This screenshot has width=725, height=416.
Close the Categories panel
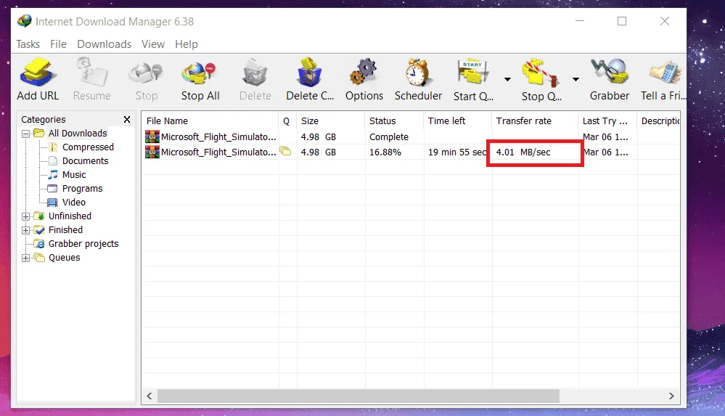127,119
